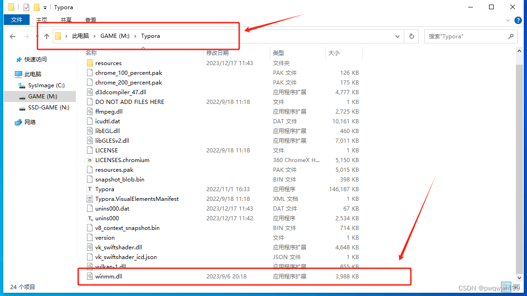Image resolution: width=527 pixels, height=296 pixels.
Task: Select the LICENSE file name
Action: pos(106,151)
